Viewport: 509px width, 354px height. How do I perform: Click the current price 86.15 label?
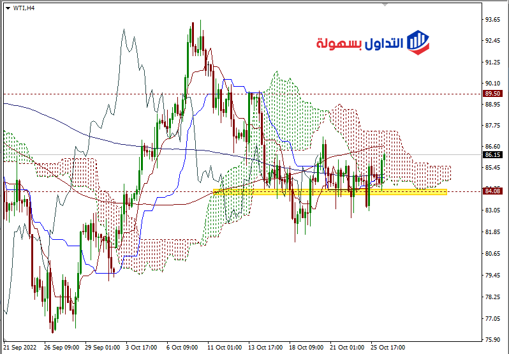click(492, 154)
